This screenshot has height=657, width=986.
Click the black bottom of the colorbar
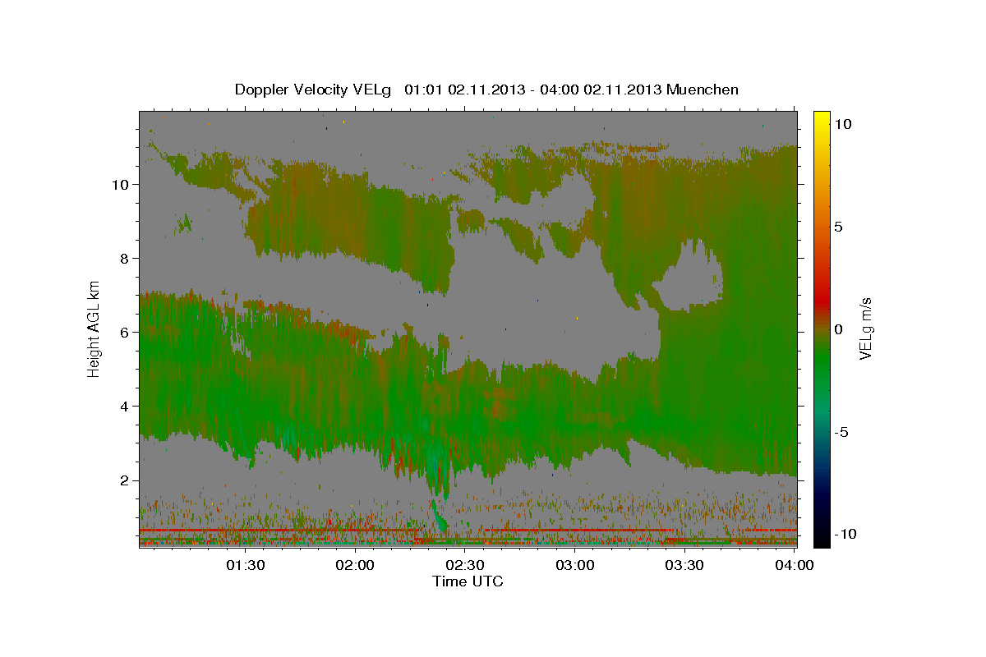pos(821,538)
